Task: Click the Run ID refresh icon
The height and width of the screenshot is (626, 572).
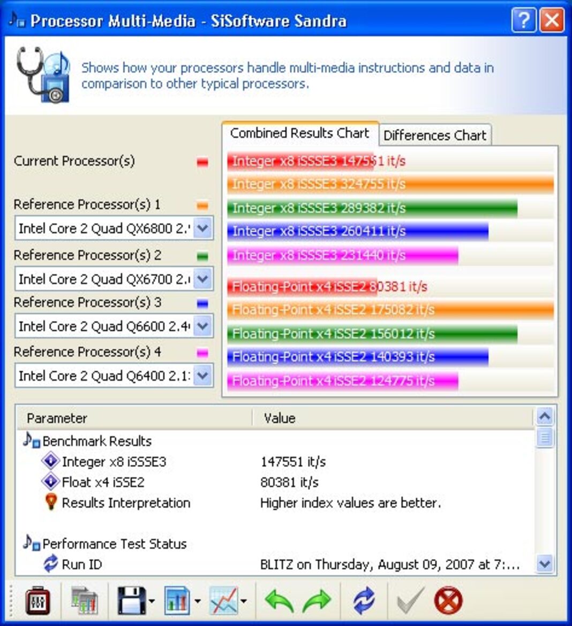Action: 51,563
